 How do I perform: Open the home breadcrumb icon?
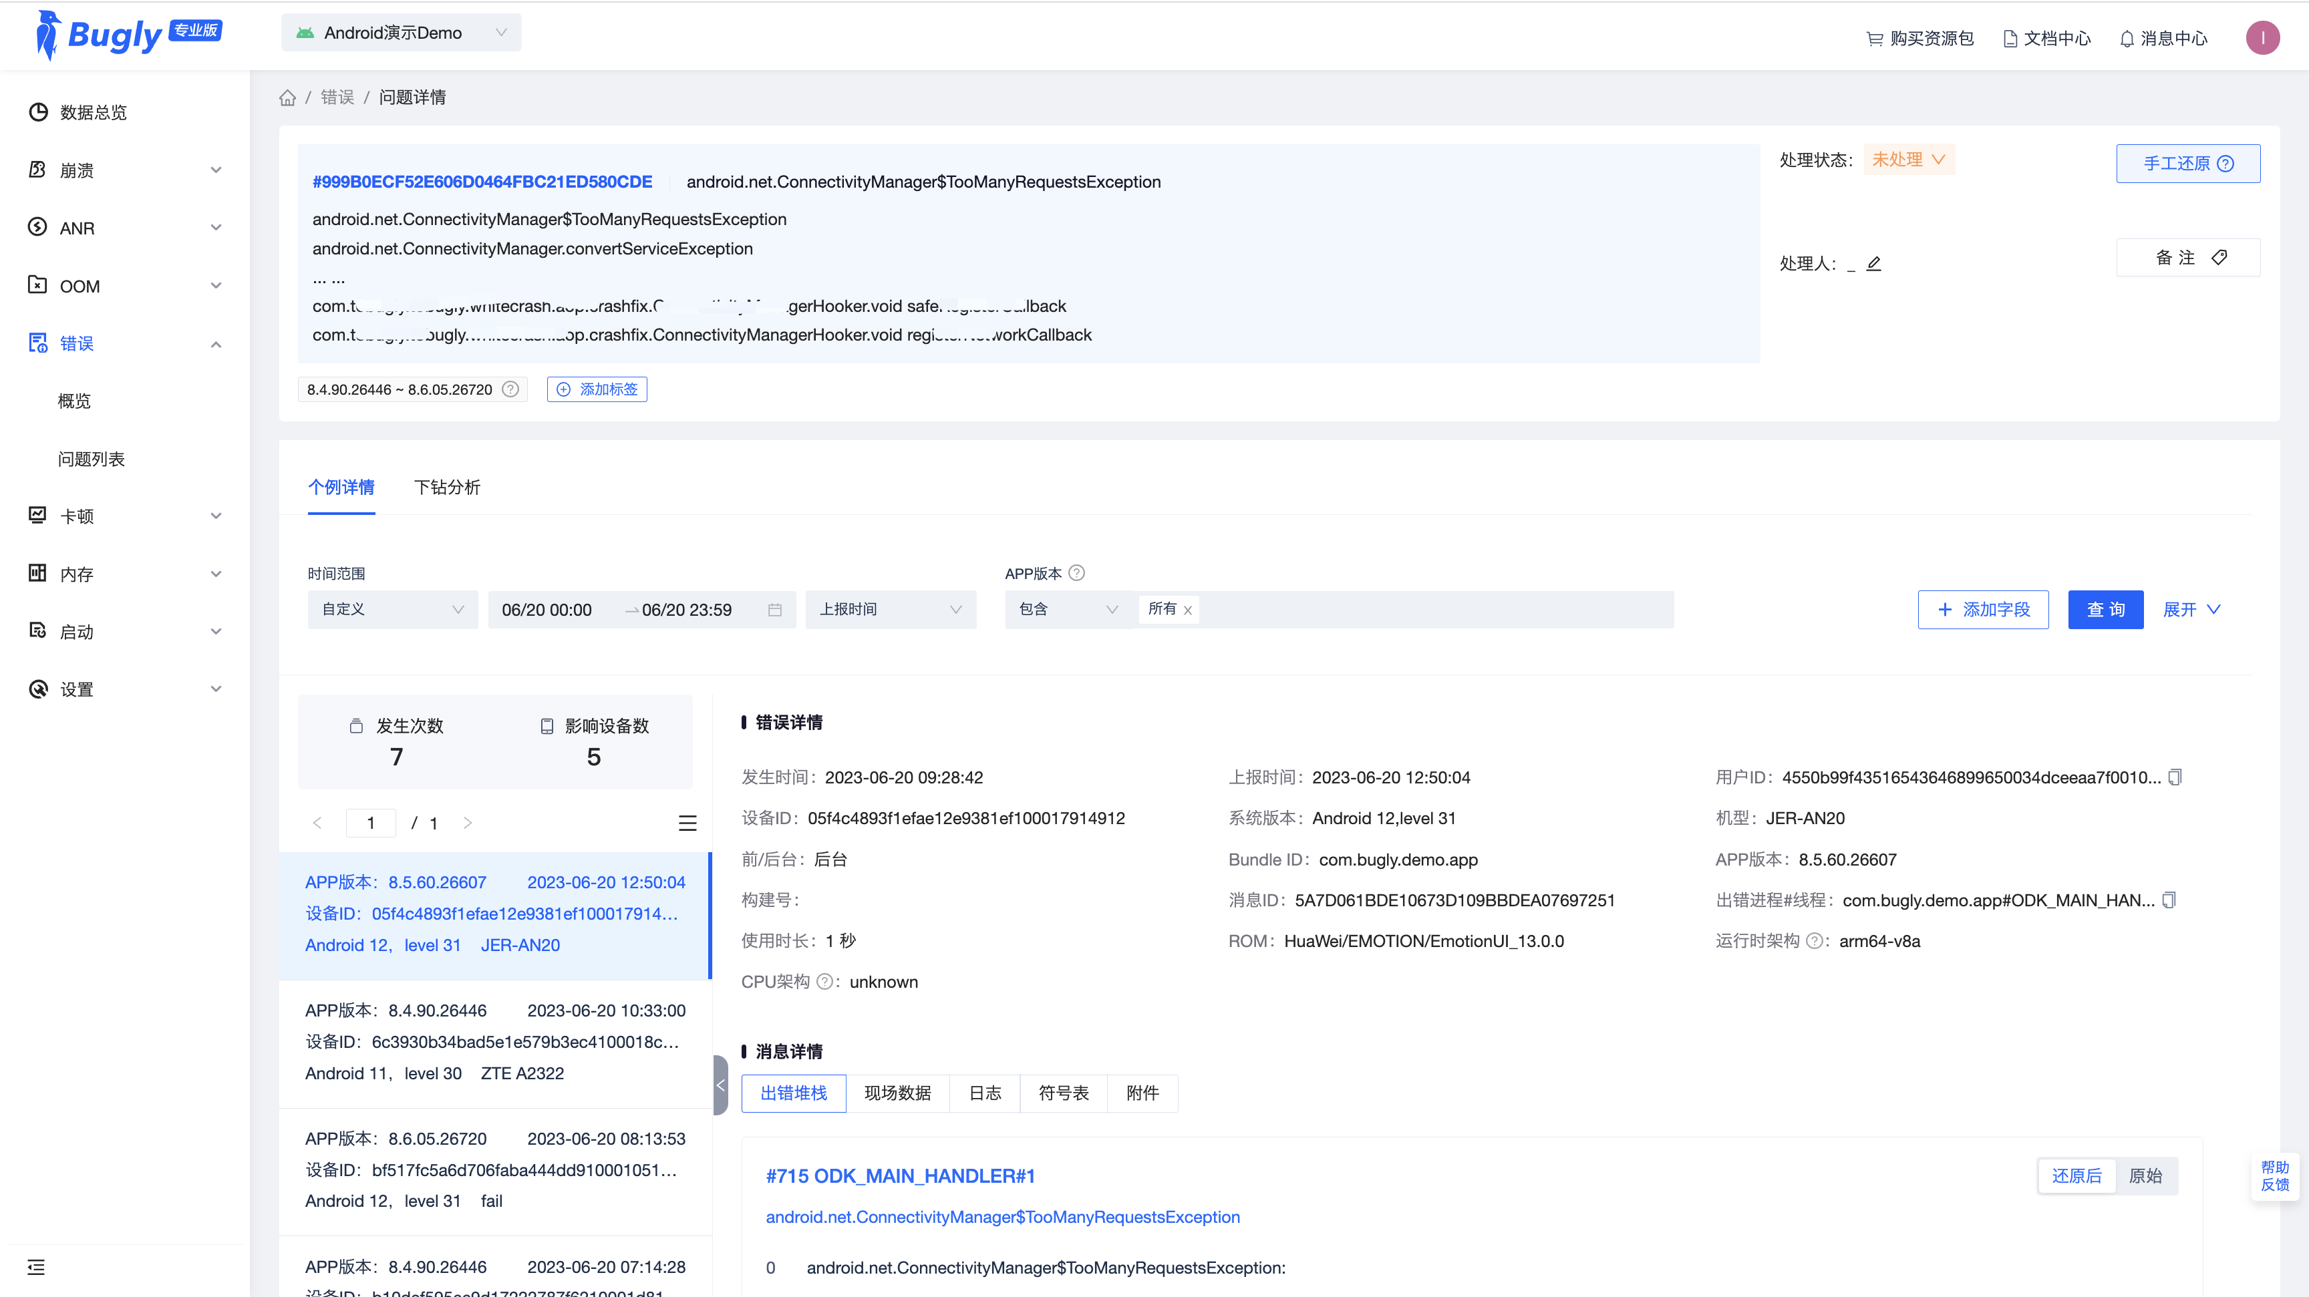tap(287, 98)
